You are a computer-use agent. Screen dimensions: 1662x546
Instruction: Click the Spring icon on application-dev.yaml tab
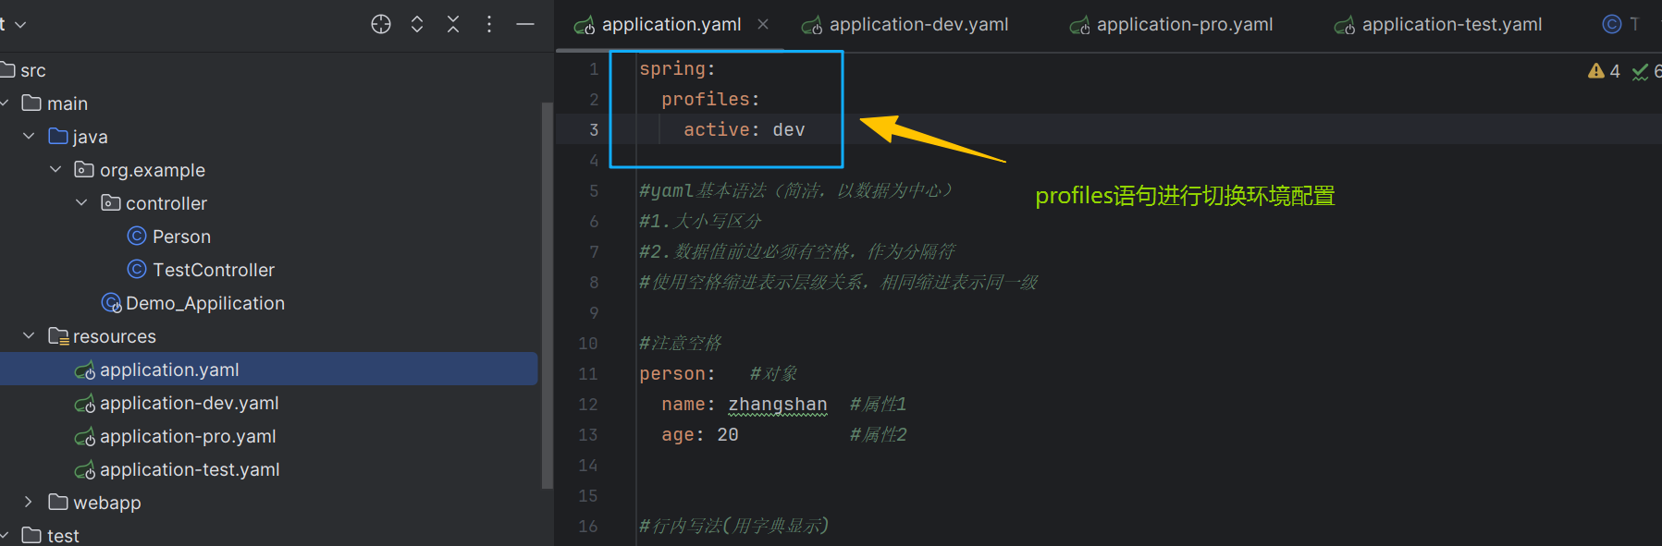point(812,26)
